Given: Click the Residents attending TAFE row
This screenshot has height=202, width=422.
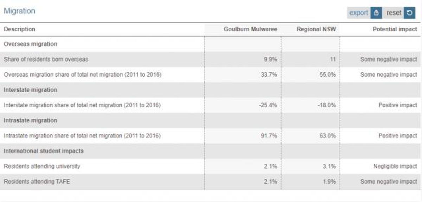Looking at the screenshot, I should 211,182.
